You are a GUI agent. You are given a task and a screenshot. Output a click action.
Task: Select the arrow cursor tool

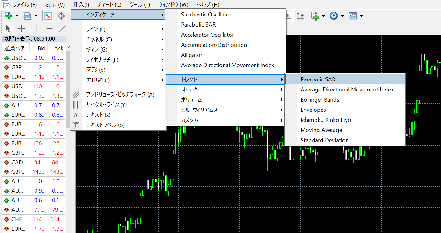(x=8, y=29)
